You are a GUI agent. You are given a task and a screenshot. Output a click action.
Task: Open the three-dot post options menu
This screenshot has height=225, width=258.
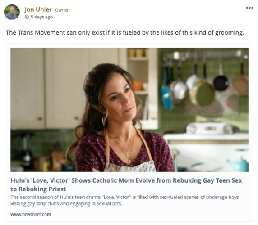pos(249,8)
